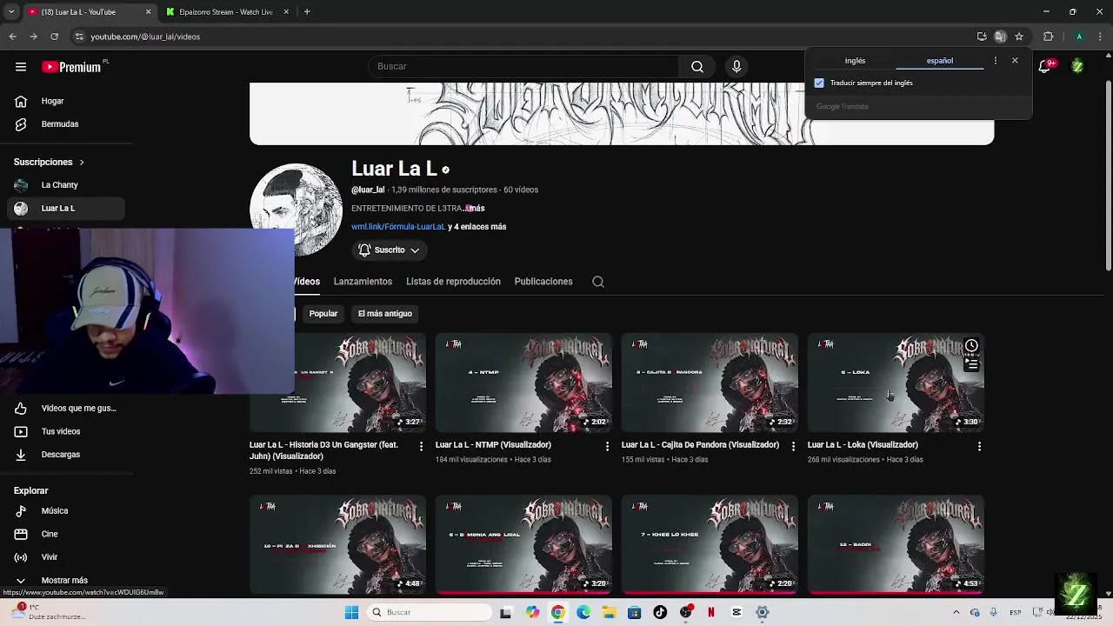This screenshot has height=626, width=1113.
Task: Switch to Listas de reproducción tab
Action: (453, 282)
